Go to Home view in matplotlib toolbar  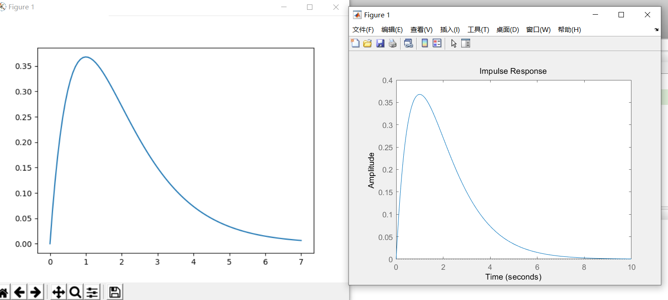pyautogui.click(x=4, y=292)
